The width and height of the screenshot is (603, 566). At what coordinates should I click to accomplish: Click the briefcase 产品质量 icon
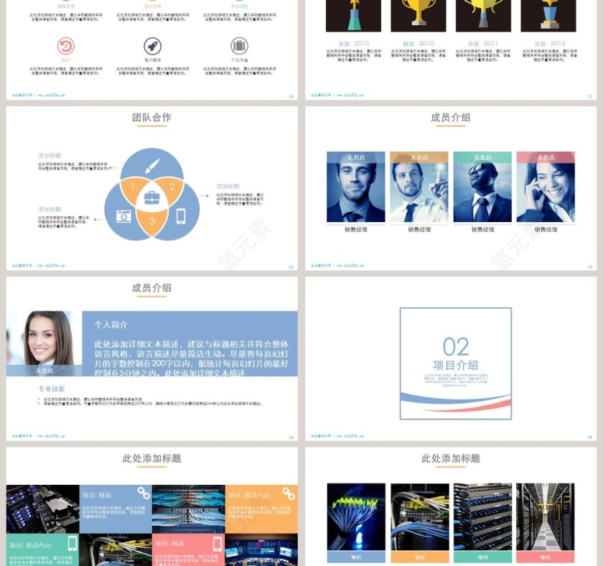click(x=238, y=44)
